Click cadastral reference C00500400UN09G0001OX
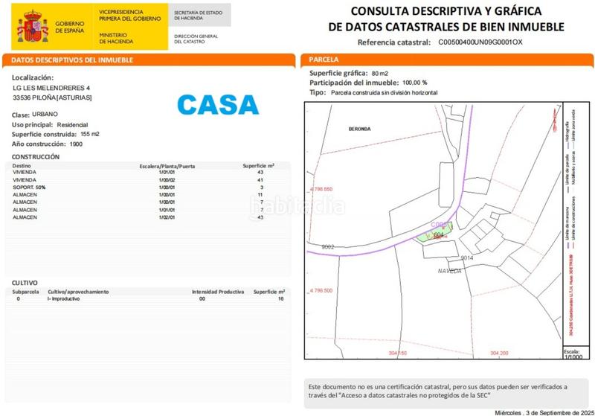595x416 pixels. coord(480,42)
